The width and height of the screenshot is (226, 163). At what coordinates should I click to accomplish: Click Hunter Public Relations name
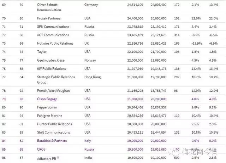coord(54,124)
